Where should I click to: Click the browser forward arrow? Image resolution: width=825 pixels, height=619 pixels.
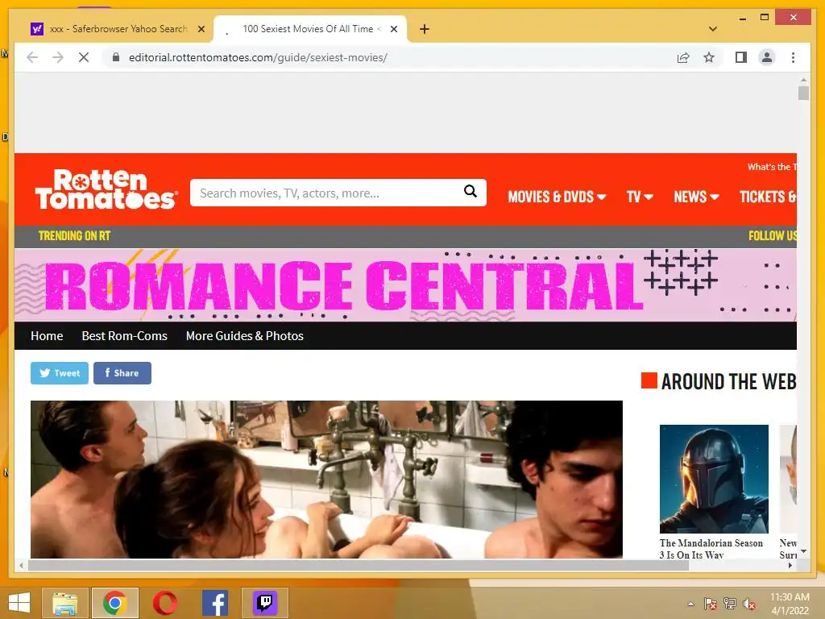[58, 57]
